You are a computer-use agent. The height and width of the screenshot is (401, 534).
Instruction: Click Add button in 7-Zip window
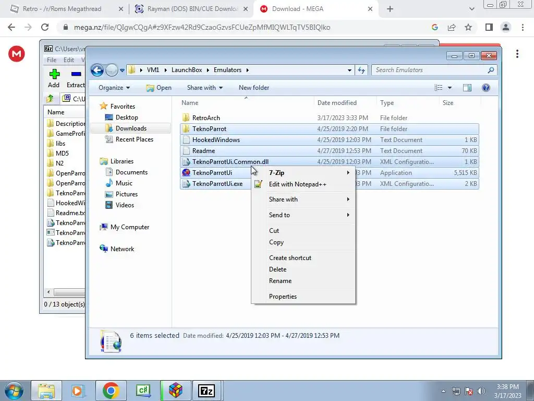click(x=54, y=78)
